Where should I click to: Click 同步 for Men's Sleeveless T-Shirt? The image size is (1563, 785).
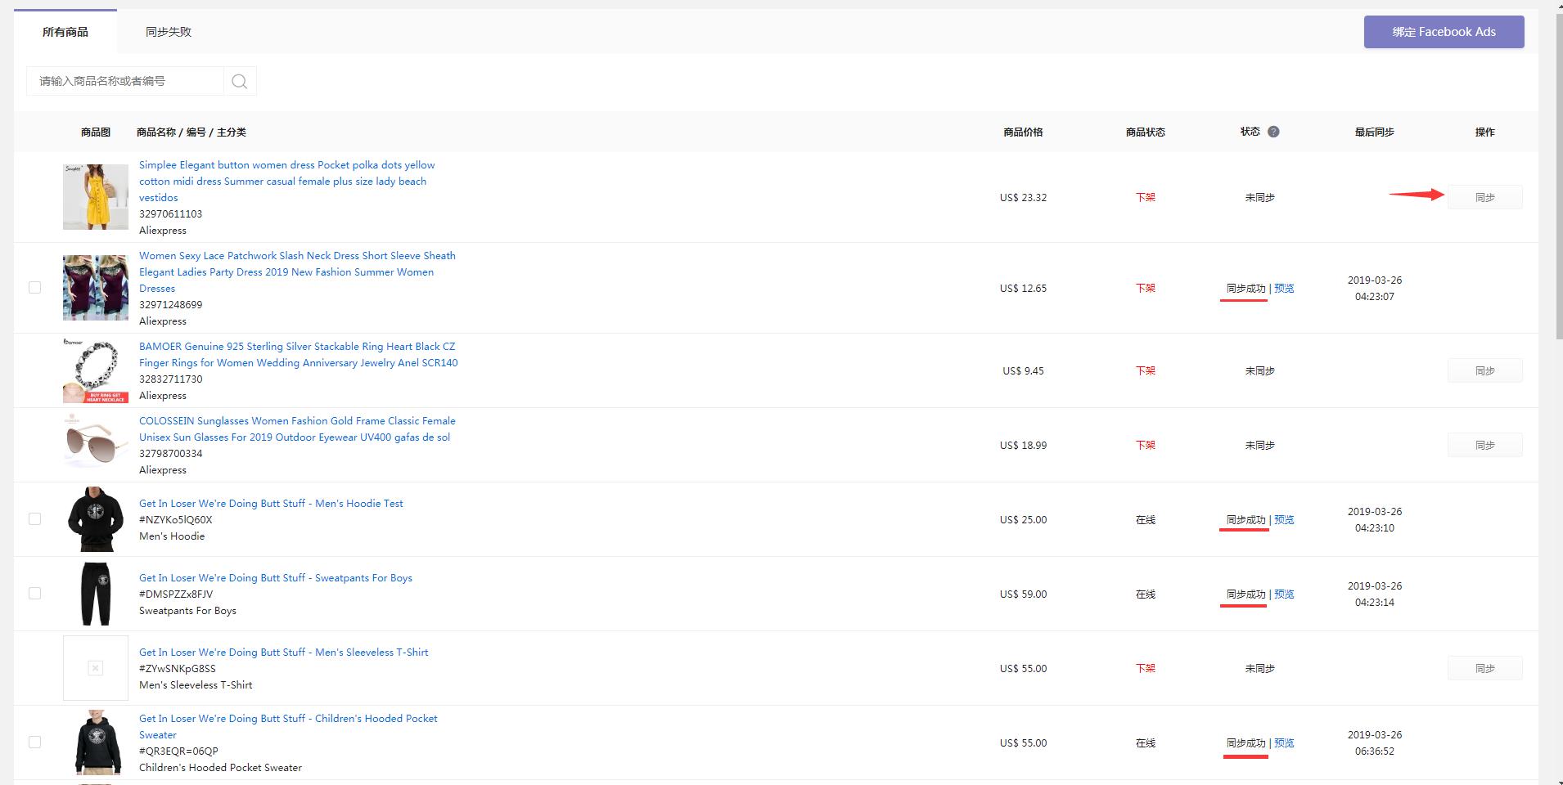coord(1484,668)
